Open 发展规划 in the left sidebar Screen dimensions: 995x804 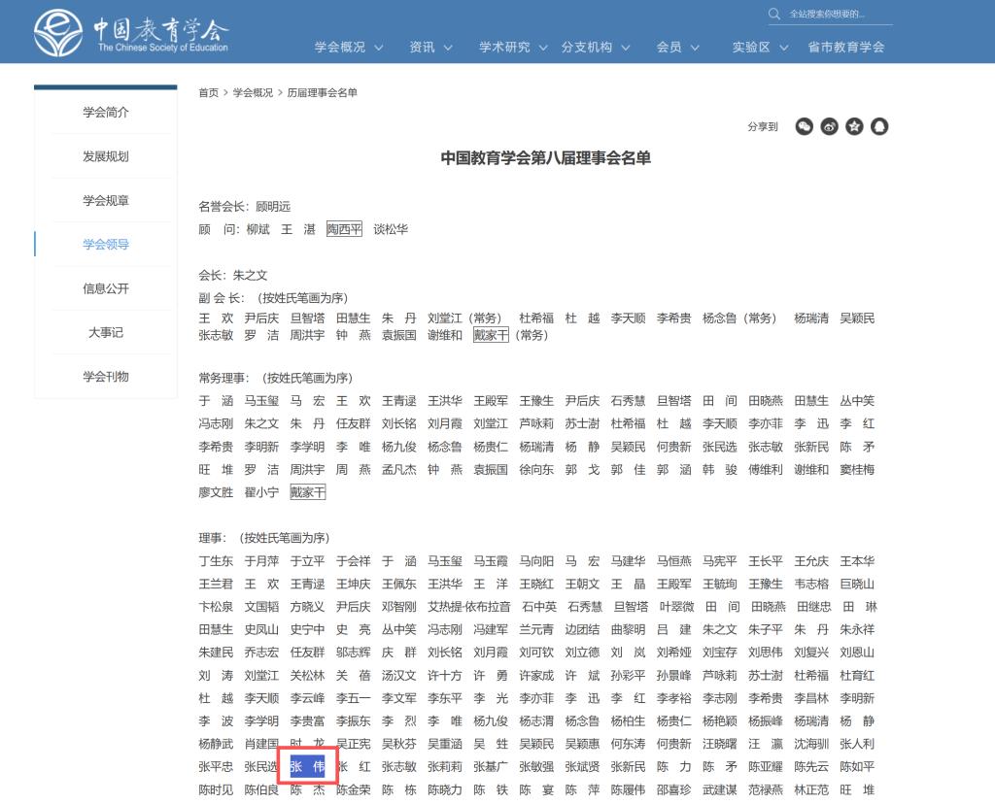[x=106, y=156]
